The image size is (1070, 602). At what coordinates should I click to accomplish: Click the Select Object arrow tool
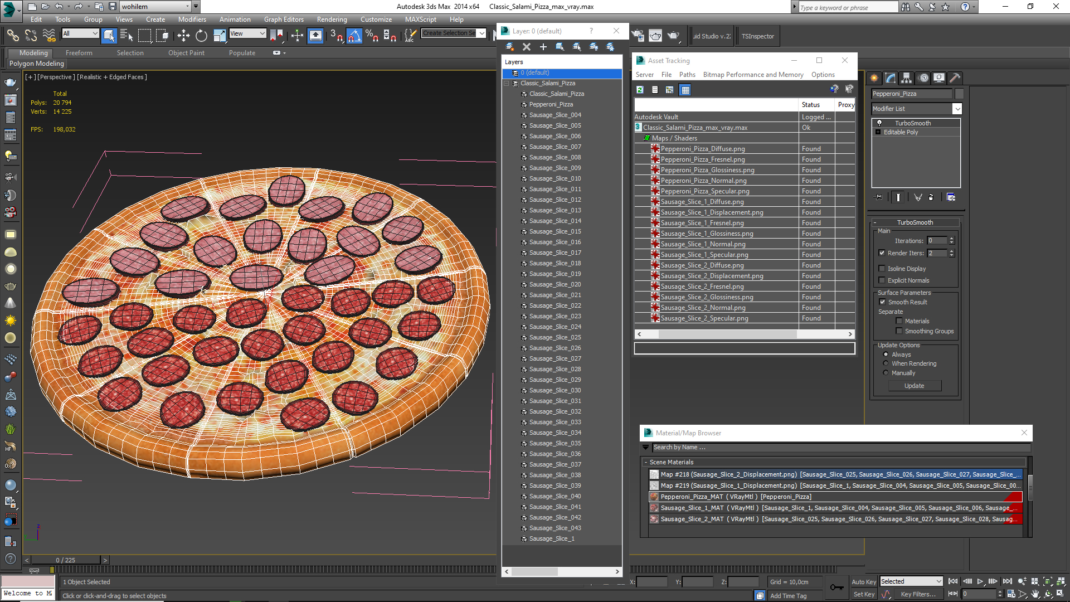point(109,36)
